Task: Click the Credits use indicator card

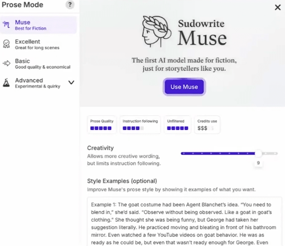Action: pos(207,125)
